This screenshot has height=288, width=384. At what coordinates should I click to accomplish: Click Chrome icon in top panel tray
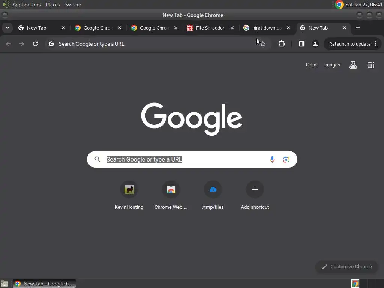click(339, 4)
